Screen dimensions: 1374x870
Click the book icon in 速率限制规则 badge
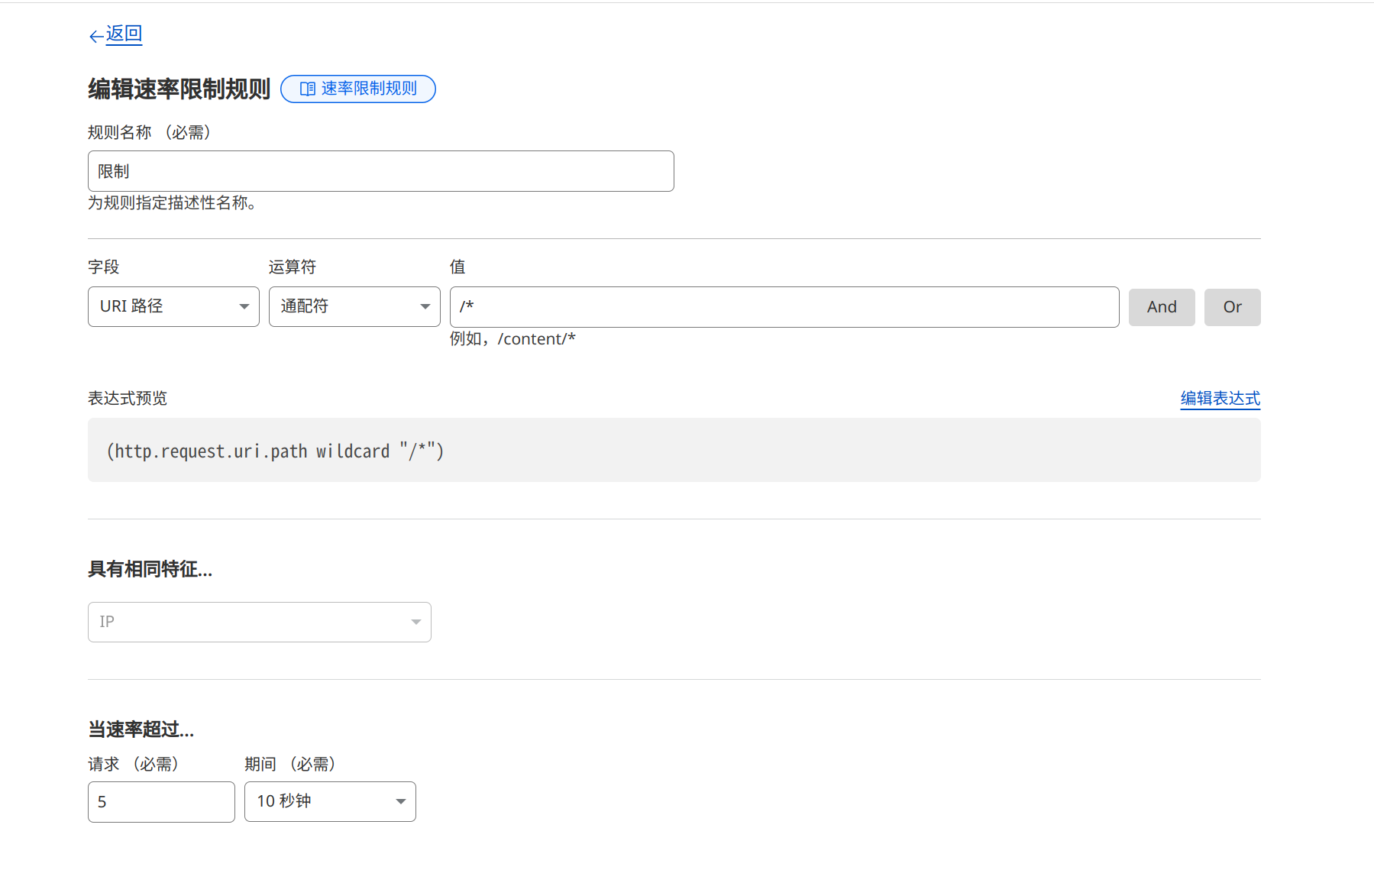(307, 89)
